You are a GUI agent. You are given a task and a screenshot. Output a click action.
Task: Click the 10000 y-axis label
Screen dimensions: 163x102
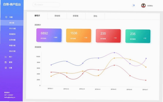click(38, 57)
